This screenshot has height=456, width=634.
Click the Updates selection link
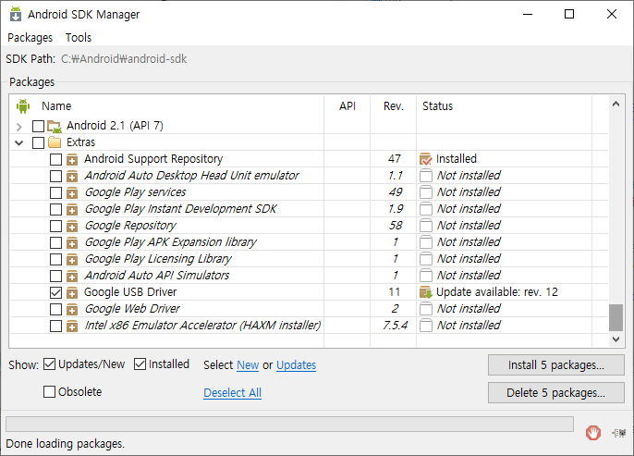297,365
